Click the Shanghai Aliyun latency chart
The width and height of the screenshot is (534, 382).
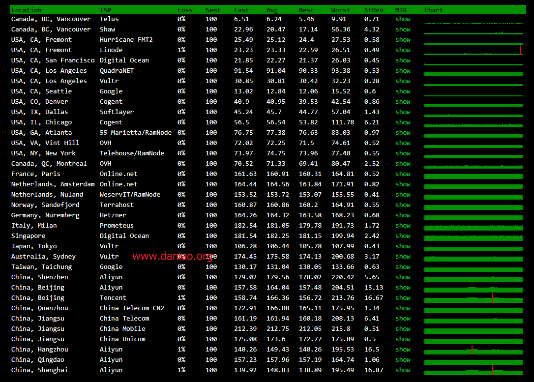(474, 370)
